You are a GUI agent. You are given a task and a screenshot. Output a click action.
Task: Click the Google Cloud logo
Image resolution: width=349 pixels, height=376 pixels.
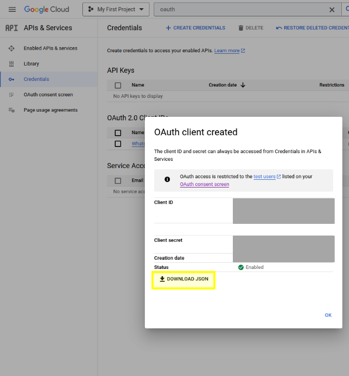pyautogui.click(x=47, y=9)
